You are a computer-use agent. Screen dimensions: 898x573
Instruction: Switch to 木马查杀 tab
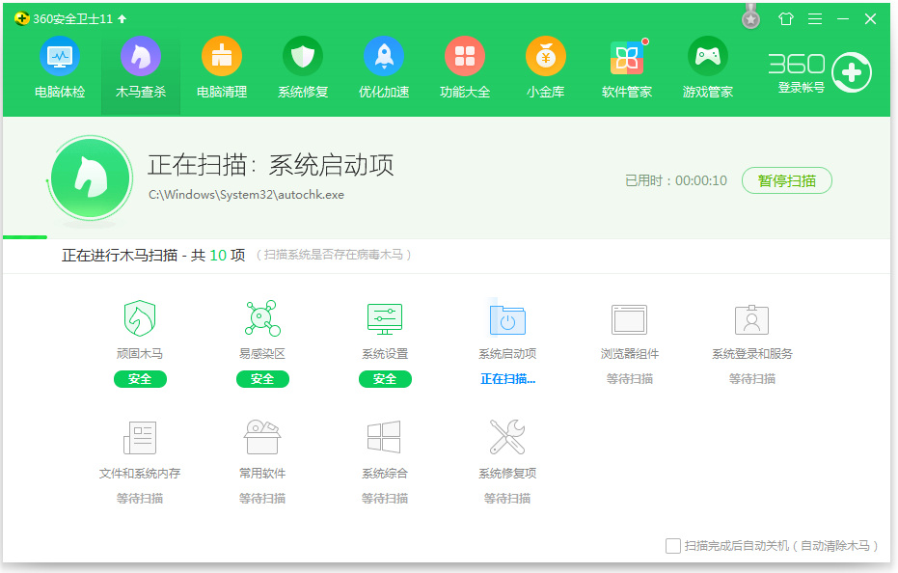[x=141, y=68]
